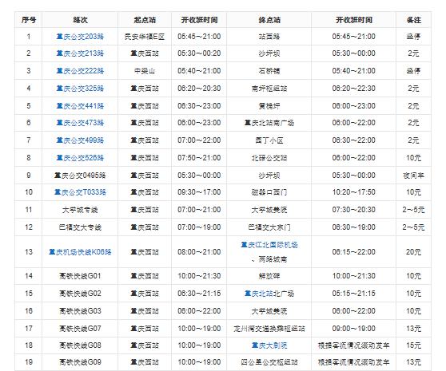Click the 中梁山 start station cell

point(145,71)
